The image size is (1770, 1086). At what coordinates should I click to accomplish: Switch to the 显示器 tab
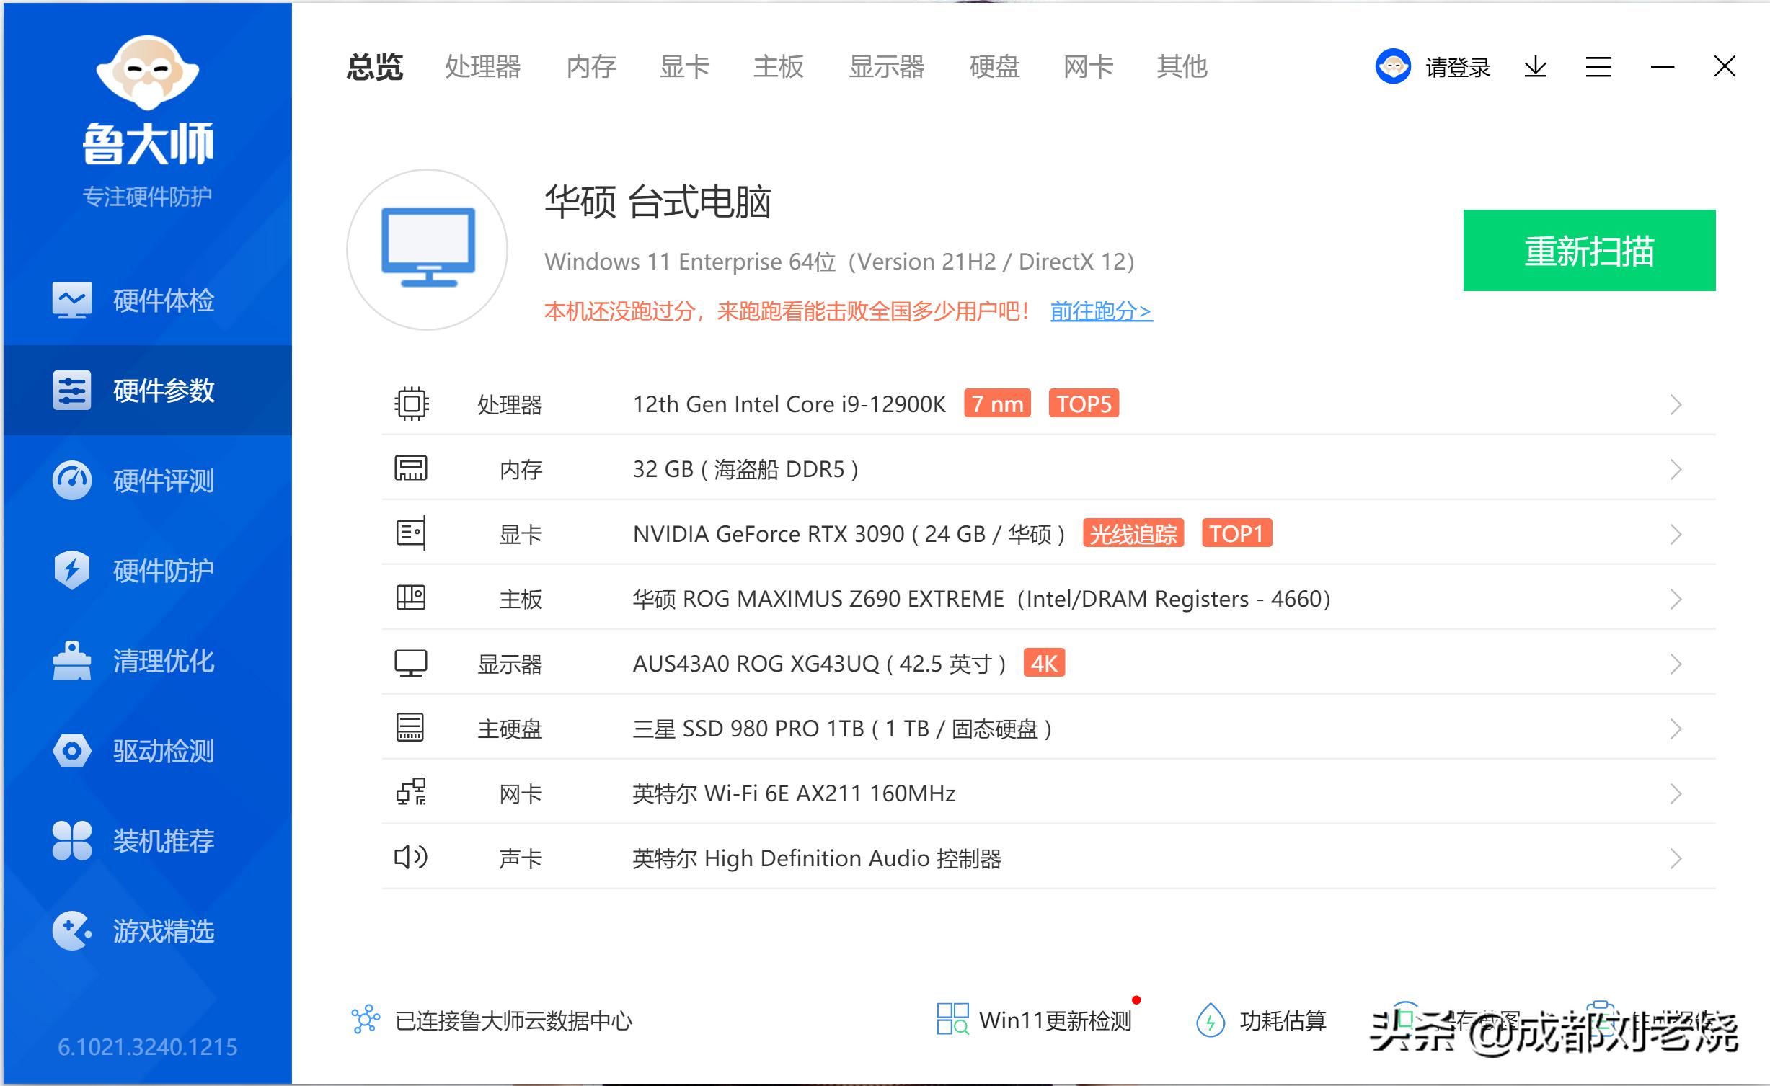point(889,66)
